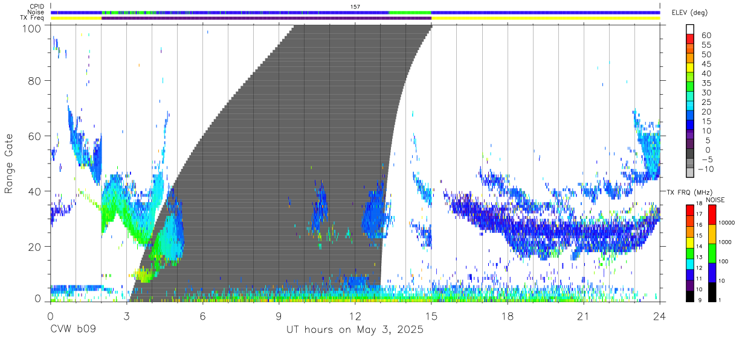Click the Noise row label at top left
This screenshot has width=742, height=342.
point(36,12)
